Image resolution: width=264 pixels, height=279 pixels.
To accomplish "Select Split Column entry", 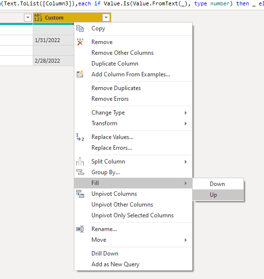I will pos(133,162).
